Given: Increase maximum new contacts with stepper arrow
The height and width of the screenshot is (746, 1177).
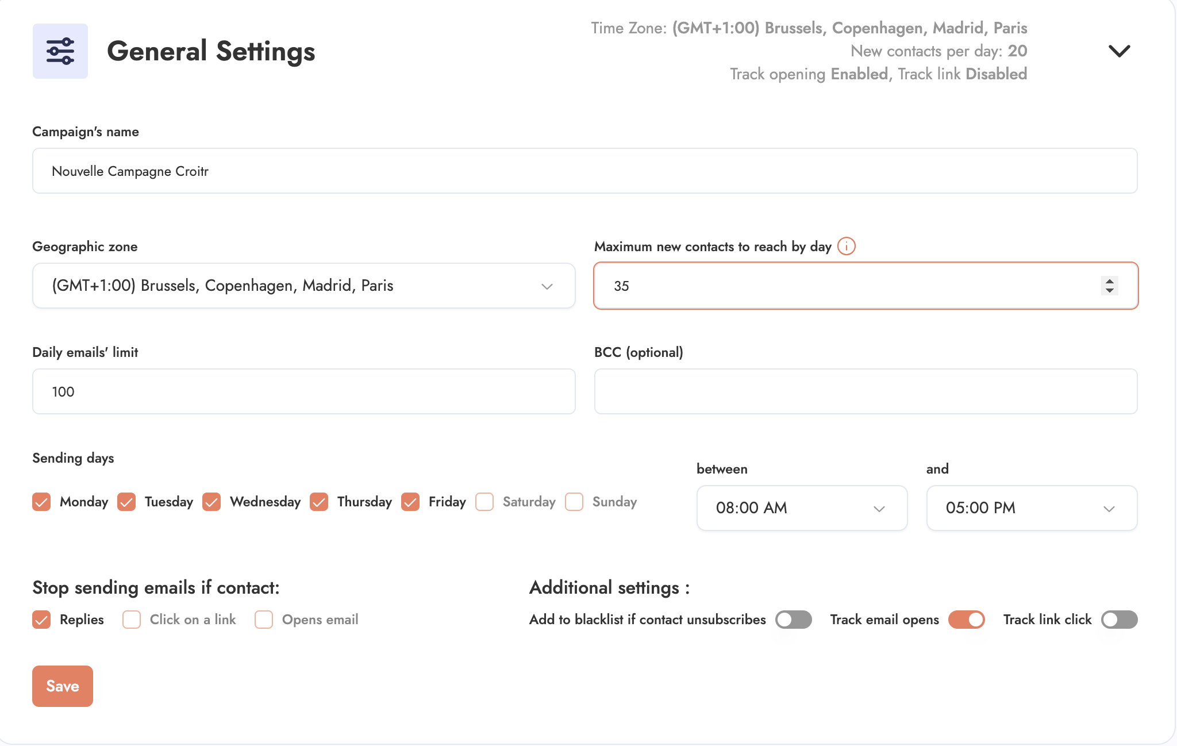Looking at the screenshot, I should pos(1110,281).
